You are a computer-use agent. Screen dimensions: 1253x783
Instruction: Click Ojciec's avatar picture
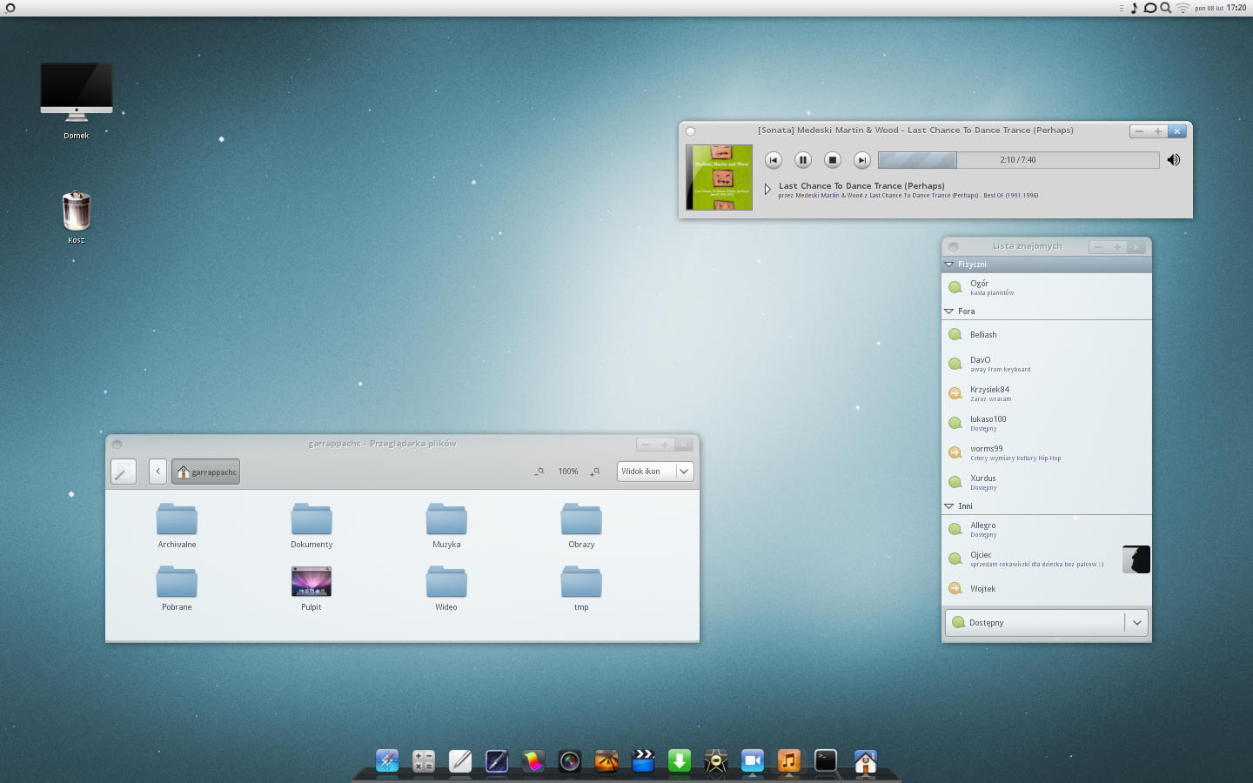click(x=1136, y=559)
